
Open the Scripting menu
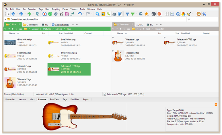pyautogui.click(x=56, y=9)
